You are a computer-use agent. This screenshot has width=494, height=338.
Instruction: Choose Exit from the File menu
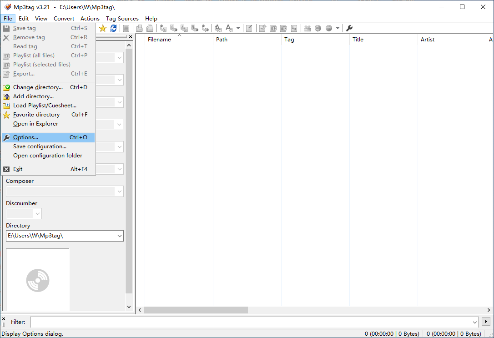[48, 169]
